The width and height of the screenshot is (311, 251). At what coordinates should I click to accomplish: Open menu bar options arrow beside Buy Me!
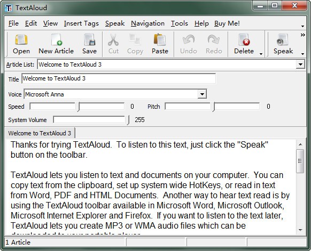[x=302, y=26]
